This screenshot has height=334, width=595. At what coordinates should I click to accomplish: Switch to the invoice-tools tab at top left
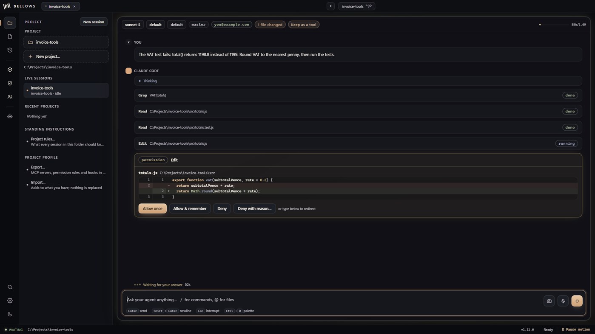pyautogui.click(x=60, y=6)
